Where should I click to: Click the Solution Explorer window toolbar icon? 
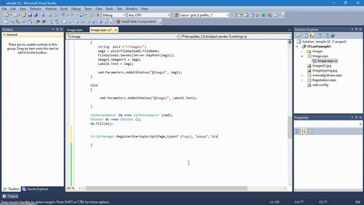[234, 15]
